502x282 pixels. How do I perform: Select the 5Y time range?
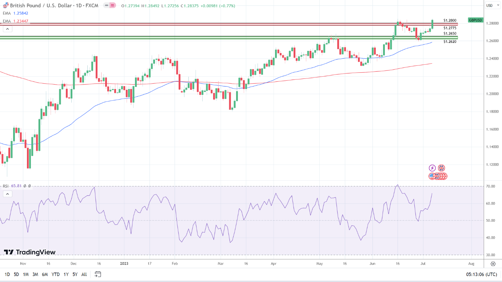[x=75, y=274]
